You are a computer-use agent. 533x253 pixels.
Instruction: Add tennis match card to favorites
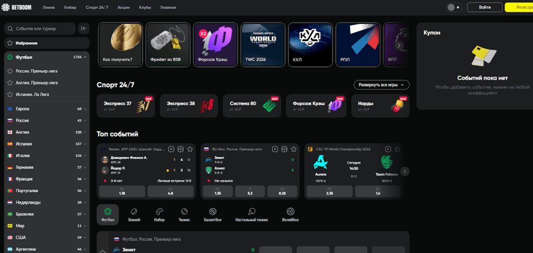tap(190, 149)
